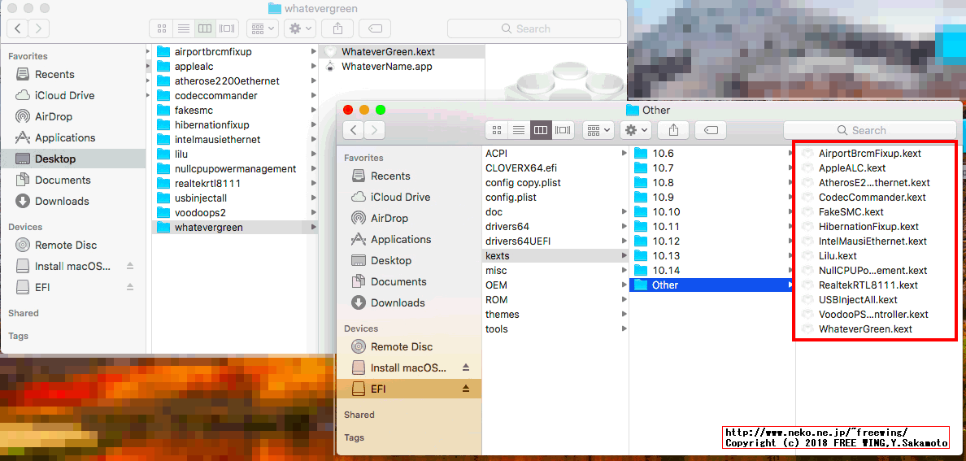Click Search field in whatevergreen window
The image size is (966, 461).
533,28
